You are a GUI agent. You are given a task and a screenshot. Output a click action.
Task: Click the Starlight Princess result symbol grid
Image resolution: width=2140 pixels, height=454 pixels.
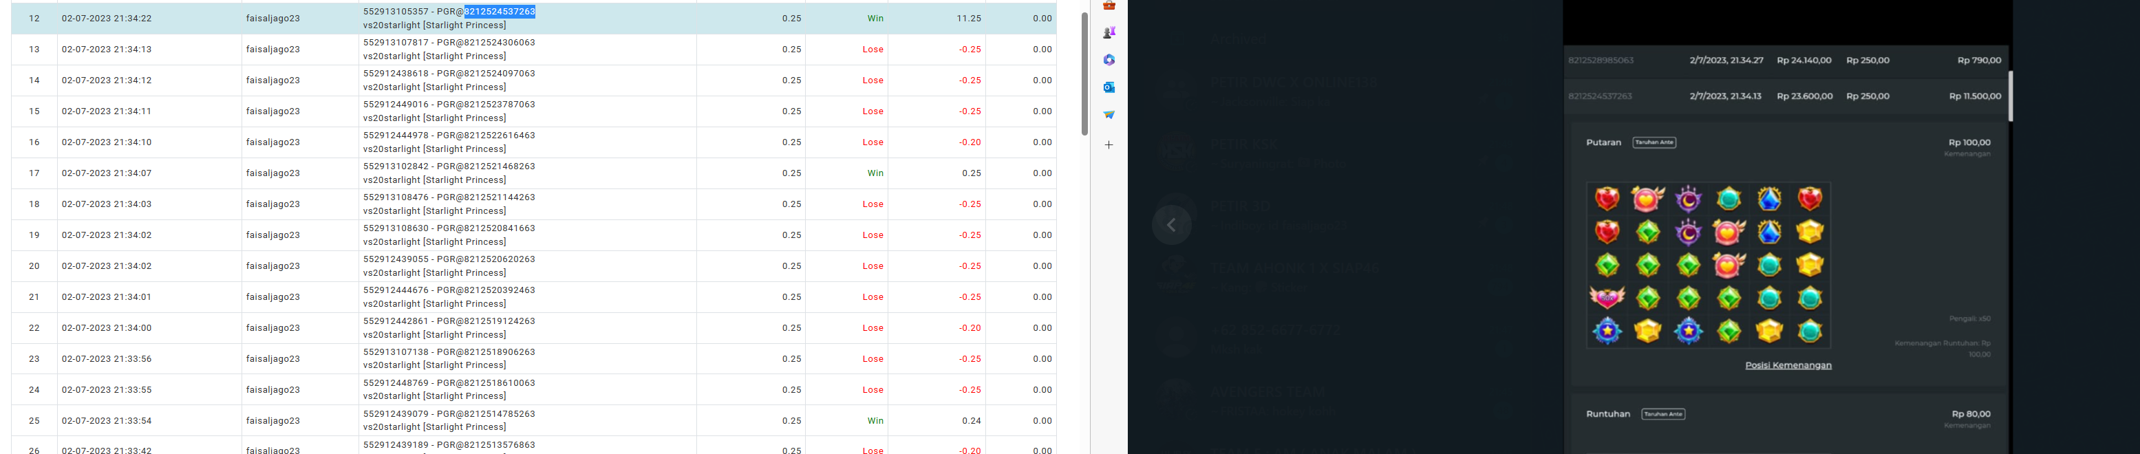1708,265
